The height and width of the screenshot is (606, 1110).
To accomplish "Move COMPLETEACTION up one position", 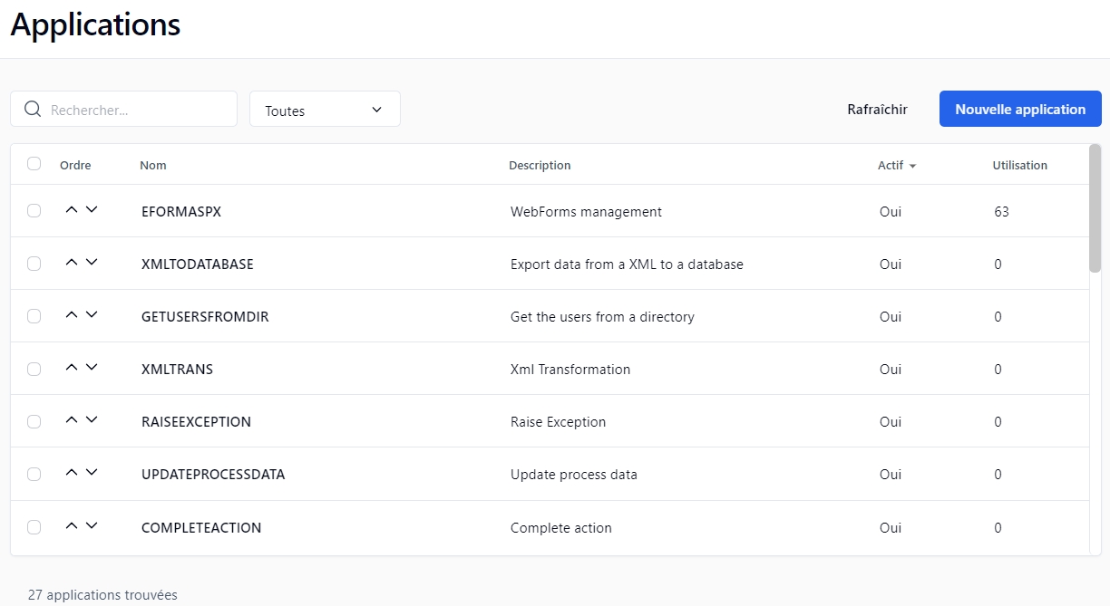I will (72, 526).
